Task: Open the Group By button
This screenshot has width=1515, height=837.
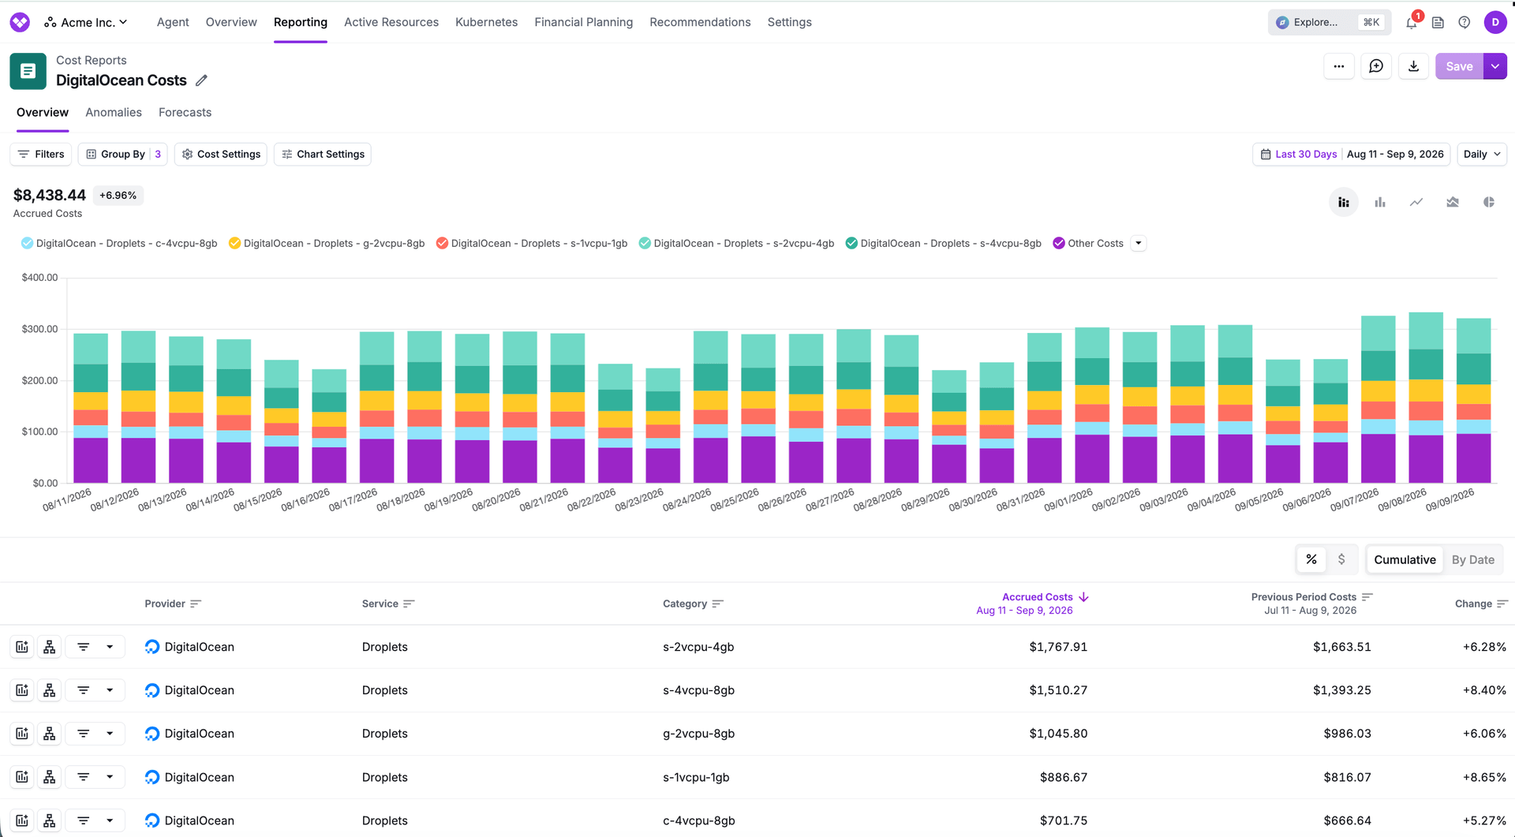Action: tap(123, 154)
